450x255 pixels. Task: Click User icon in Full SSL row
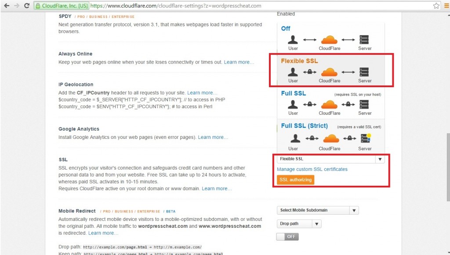click(293, 104)
